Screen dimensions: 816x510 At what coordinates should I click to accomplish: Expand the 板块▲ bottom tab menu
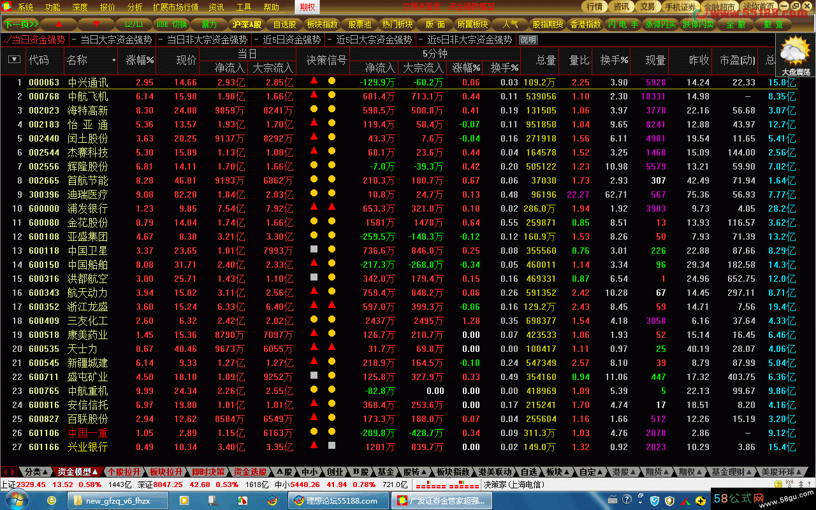557,472
